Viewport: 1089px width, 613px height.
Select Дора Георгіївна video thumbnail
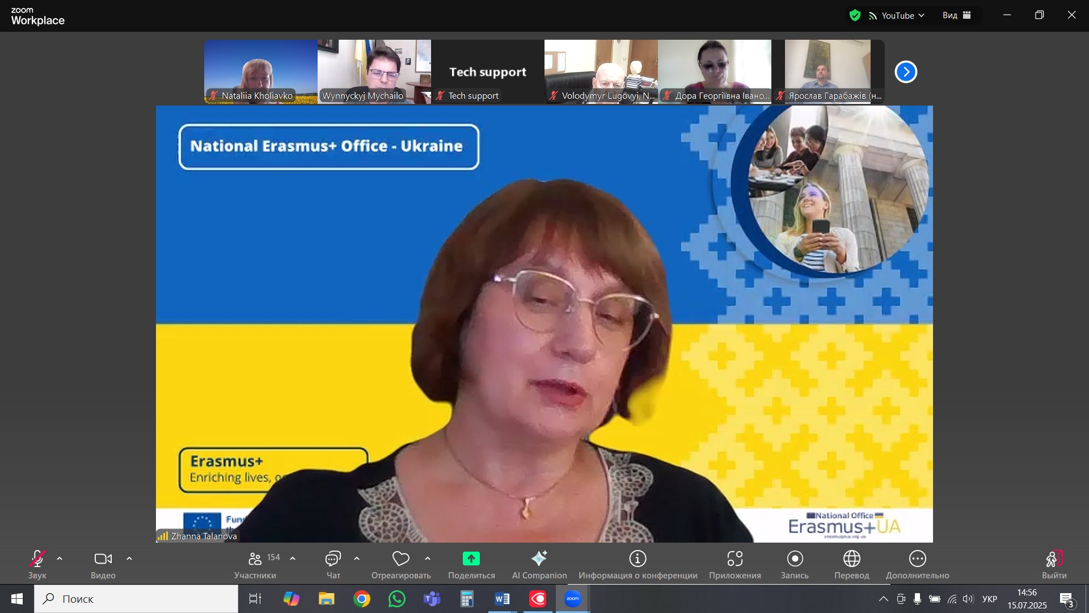715,72
